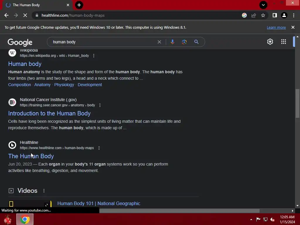The width and height of the screenshot is (300, 225).
Task: Bookmark this tab star icon
Action: coord(263,15)
